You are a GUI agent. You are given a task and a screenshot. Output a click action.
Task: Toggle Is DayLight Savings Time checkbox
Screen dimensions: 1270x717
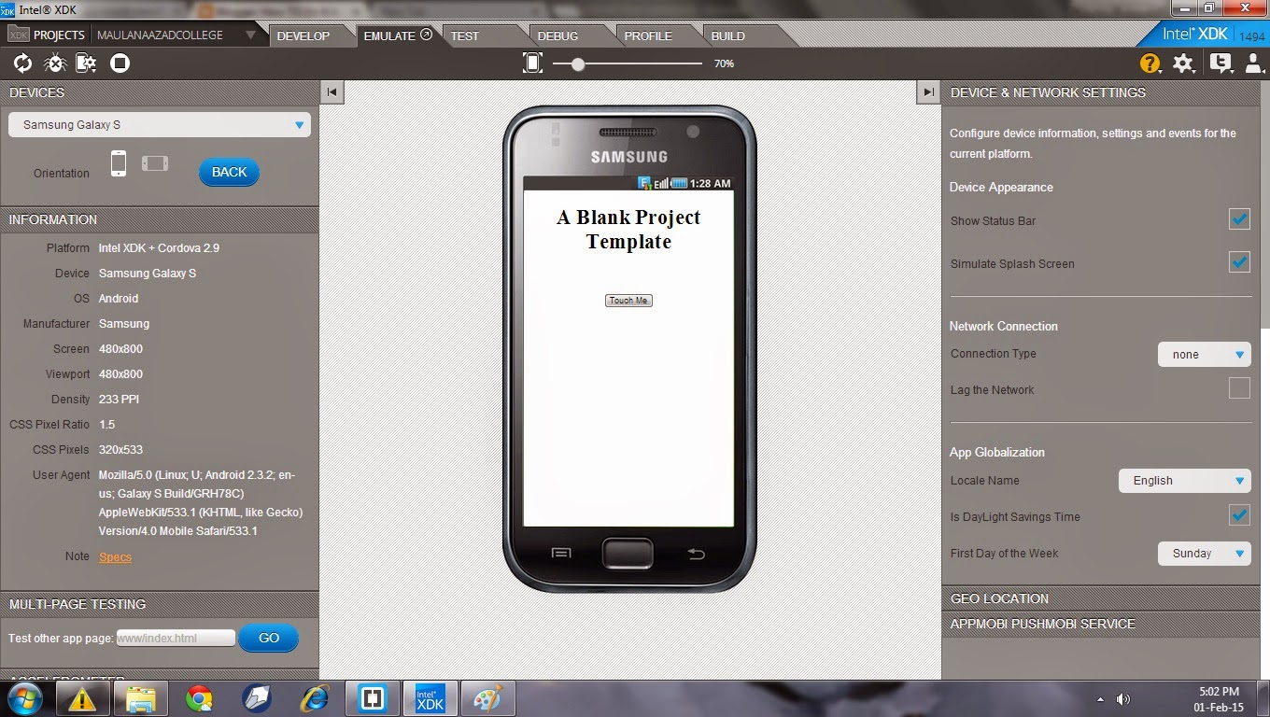pyautogui.click(x=1239, y=514)
